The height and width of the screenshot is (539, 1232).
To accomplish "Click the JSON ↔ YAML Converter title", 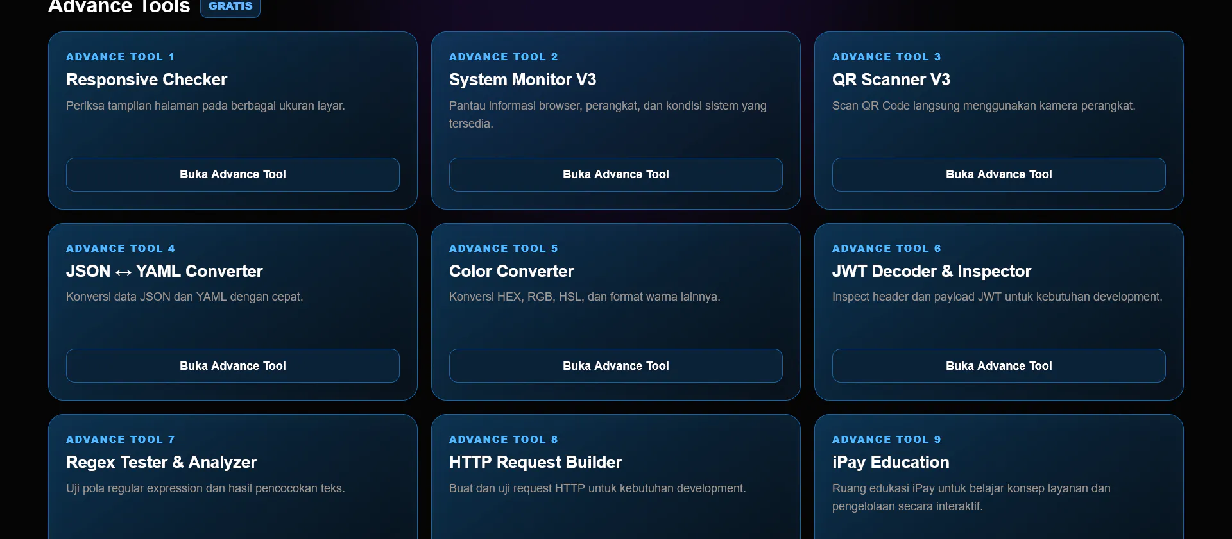I will click(x=164, y=271).
